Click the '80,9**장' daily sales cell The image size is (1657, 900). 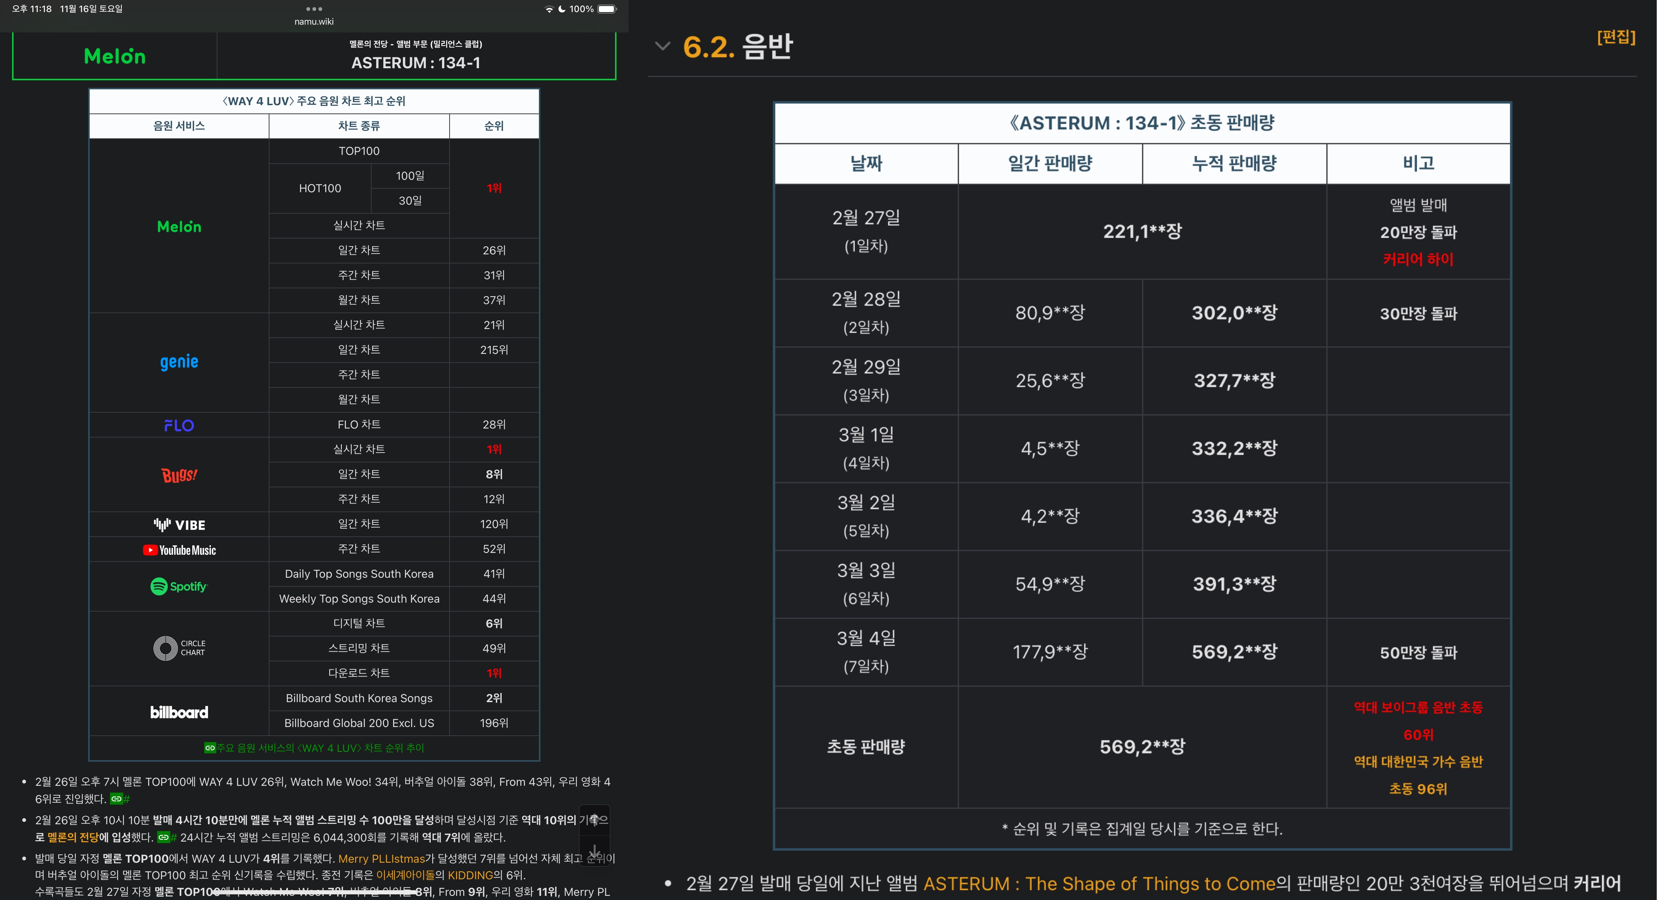(1050, 313)
